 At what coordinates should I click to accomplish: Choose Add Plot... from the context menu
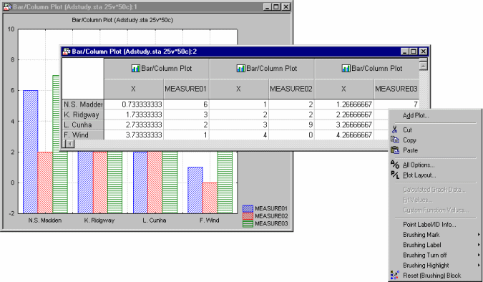tap(416, 115)
